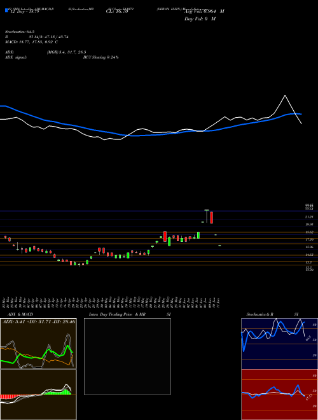Open the ADX indicator chart panel
318x420 pixels.
38,344
